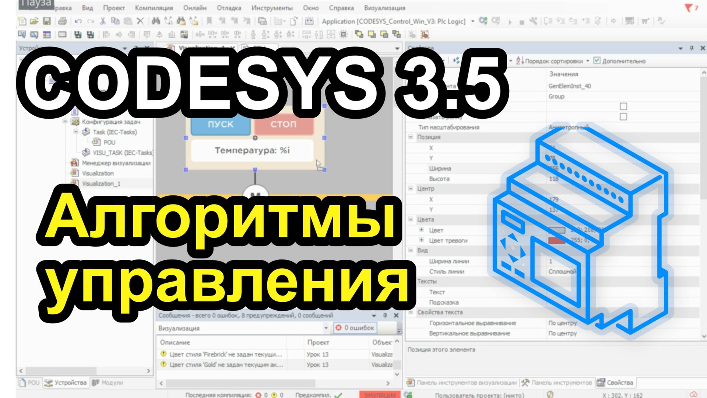This screenshot has width=707, height=398.
Task: Tick the checkbox directly below Group value
Action: click(623, 107)
